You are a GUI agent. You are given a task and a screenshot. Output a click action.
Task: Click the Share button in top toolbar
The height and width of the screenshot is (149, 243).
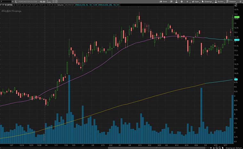click(163, 2)
